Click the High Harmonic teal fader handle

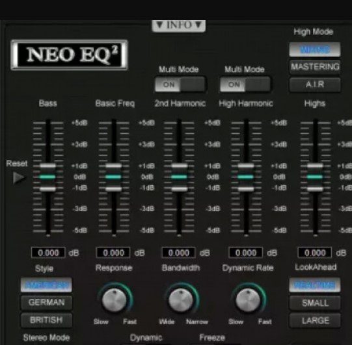[x=245, y=177]
